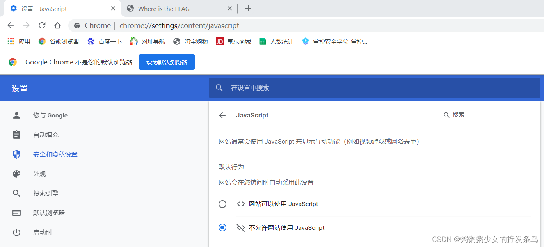Screen dimensions: 544x247
Task: Open the 谷歌浏览器 bookmark
Action: pyautogui.click(x=59, y=41)
